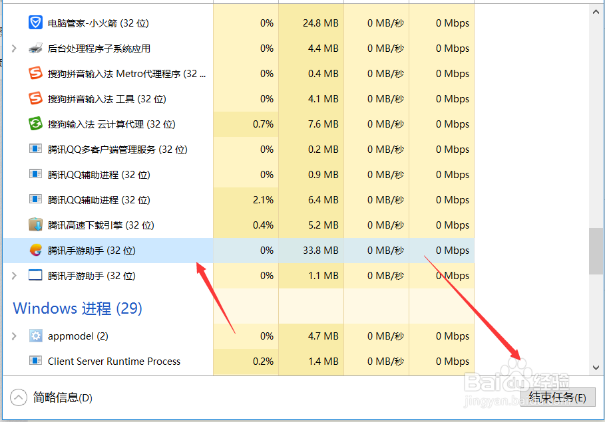Click the highlighted 腾讯手游助手 colorful icon
Image resolution: width=605 pixels, height=422 pixels.
pyautogui.click(x=35, y=250)
